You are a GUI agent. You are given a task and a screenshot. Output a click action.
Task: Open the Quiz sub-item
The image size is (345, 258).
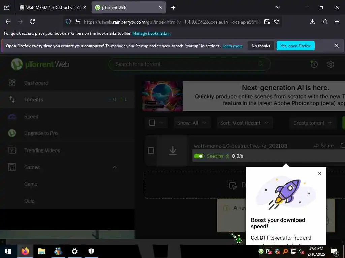(29, 201)
